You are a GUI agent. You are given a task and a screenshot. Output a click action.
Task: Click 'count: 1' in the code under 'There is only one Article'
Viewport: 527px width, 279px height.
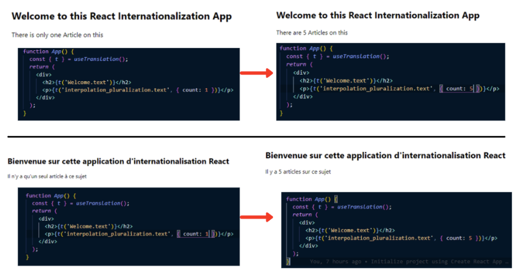click(195, 90)
